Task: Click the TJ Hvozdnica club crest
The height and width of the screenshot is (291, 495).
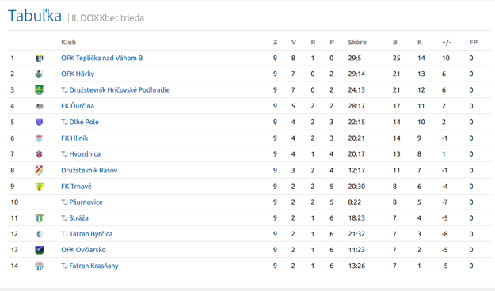Action: coord(39,154)
